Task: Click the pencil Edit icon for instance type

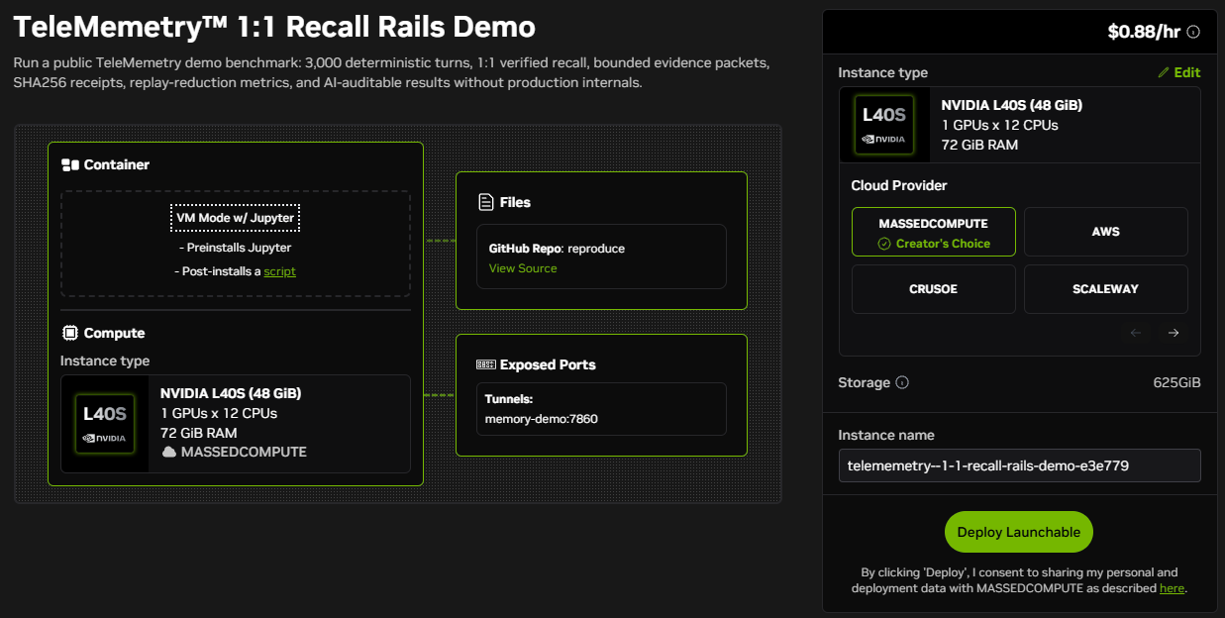Action: 1164,72
